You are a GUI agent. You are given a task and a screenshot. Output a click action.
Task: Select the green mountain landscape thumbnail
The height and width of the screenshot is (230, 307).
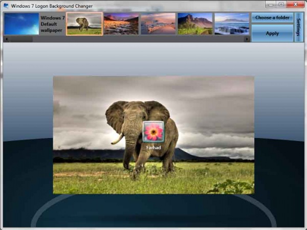[195, 24]
